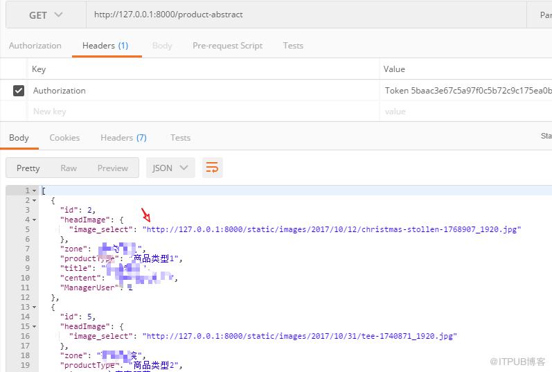Click the "ManagerUser" line
This screenshot has width=552, height=372.
(x=96, y=287)
